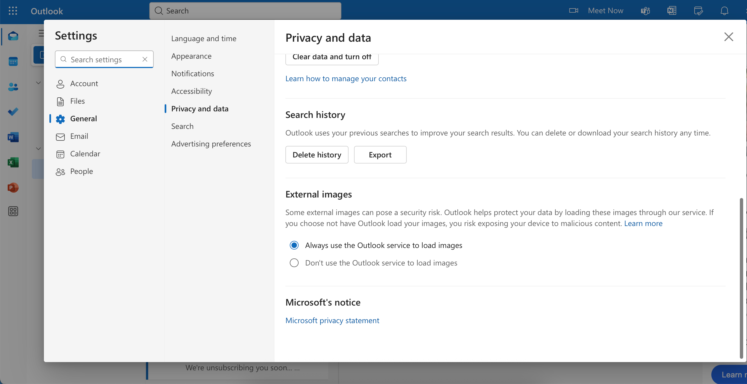Open the Email settings category

79,136
